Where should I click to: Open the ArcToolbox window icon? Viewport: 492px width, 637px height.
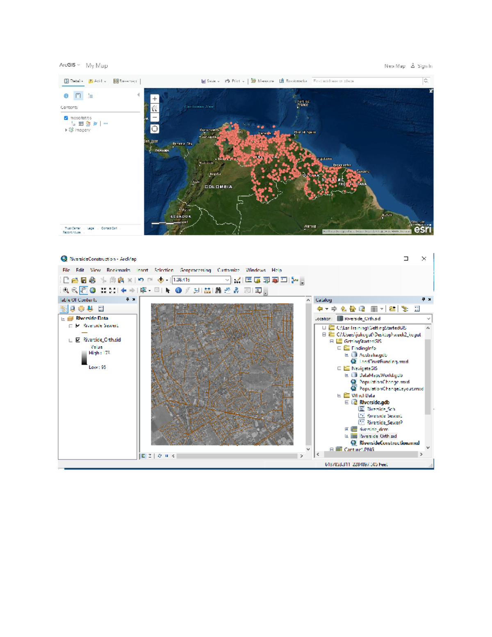[275, 280]
